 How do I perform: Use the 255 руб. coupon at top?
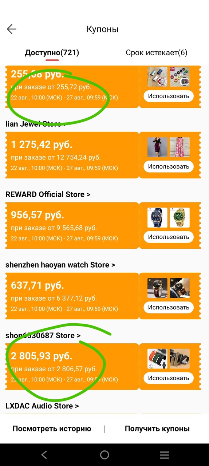(169, 96)
